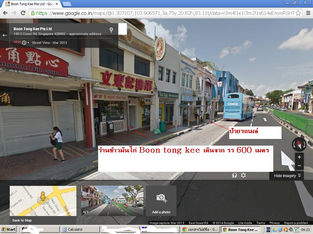Click the © 2014 Google text
The image size is (313, 234).
click(223, 223)
